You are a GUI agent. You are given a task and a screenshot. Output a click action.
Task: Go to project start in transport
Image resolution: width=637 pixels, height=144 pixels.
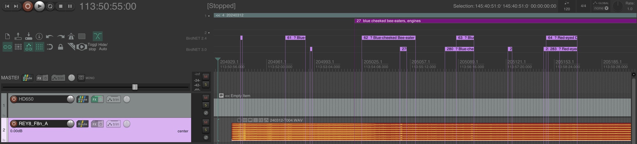coord(7,6)
